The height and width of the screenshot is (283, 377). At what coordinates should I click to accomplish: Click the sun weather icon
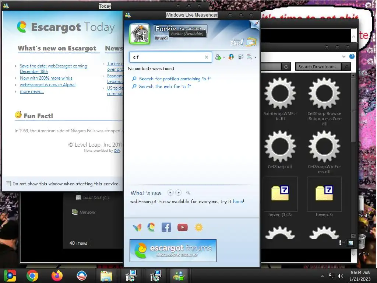pyautogui.click(x=198, y=227)
